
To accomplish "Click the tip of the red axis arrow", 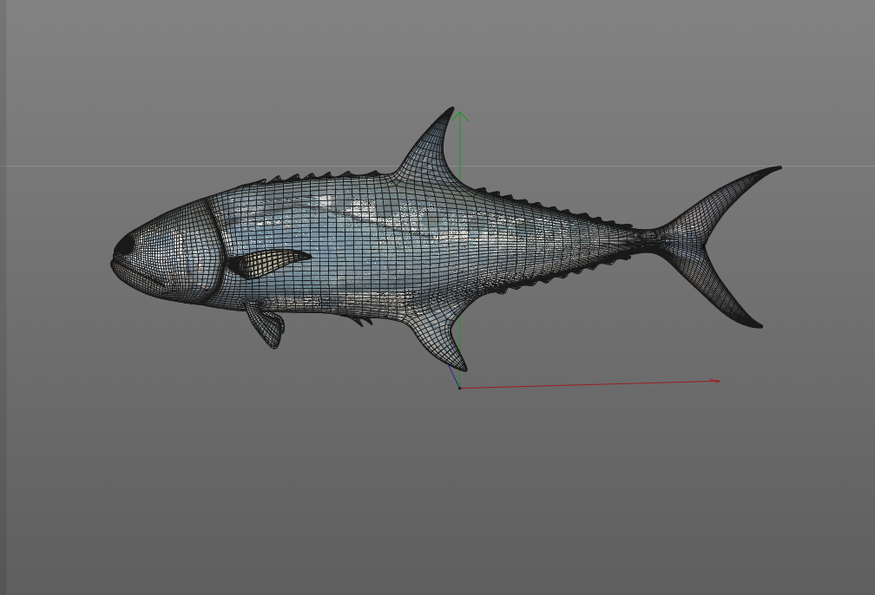I will coord(720,380).
